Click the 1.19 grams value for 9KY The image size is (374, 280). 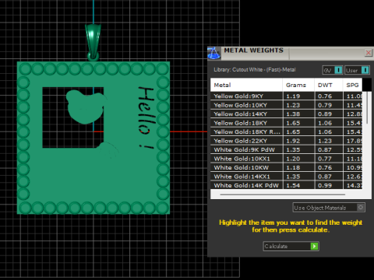coord(293,96)
